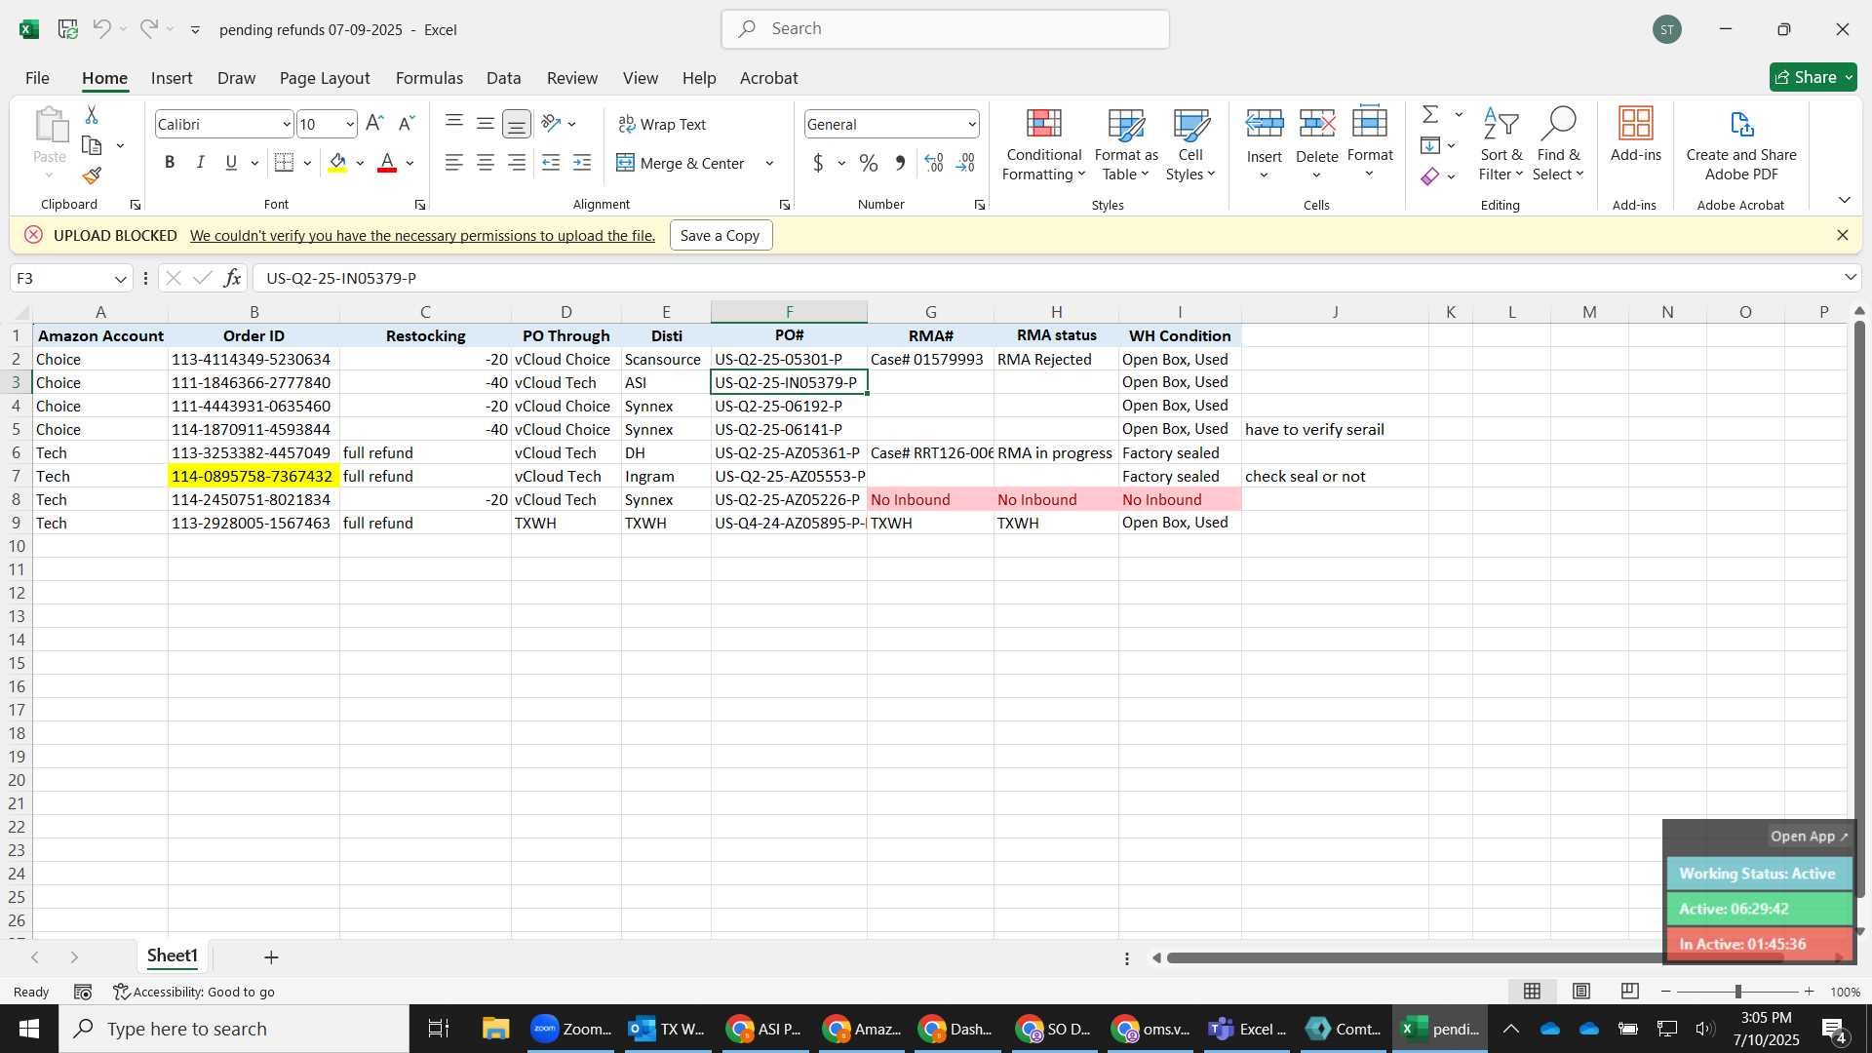Image resolution: width=1872 pixels, height=1053 pixels.
Task: Set Top Align vertical alignment
Action: [x=454, y=124]
